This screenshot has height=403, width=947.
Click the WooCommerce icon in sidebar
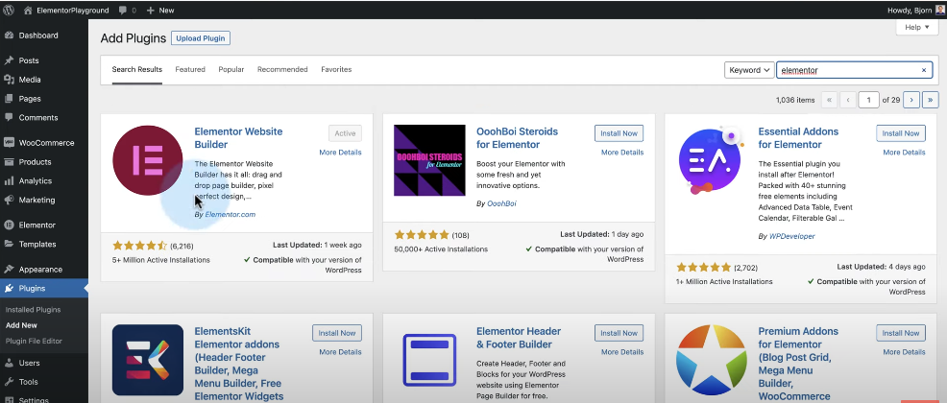point(9,143)
